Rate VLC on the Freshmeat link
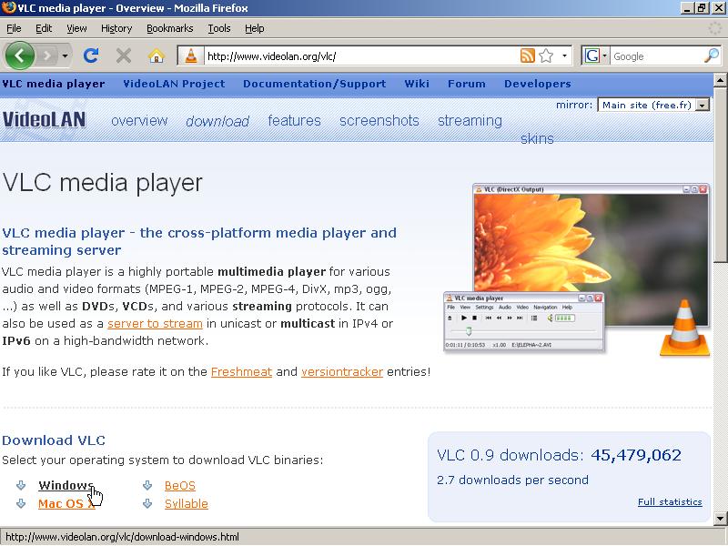This screenshot has height=546, width=728. pos(241,371)
